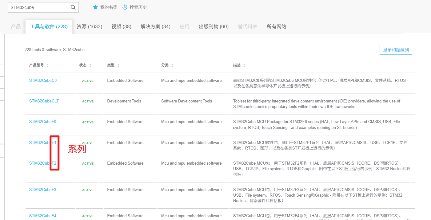Sort by 描述 column arrows
This screenshot has height=220, width=431.
coord(244,66)
